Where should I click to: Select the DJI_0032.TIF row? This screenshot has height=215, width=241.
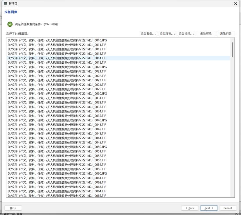119,103
